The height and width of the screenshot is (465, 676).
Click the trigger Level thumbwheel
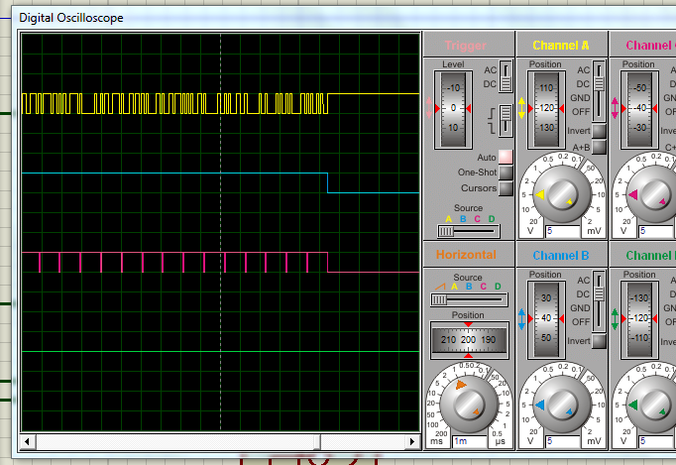pos(453,109)
